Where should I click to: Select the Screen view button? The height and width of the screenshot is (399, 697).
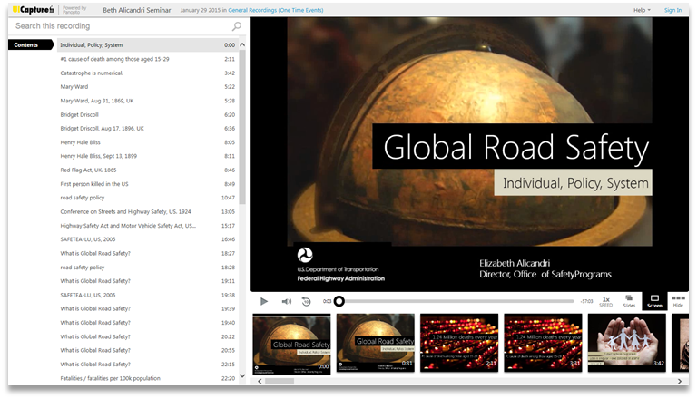point(653,301)
